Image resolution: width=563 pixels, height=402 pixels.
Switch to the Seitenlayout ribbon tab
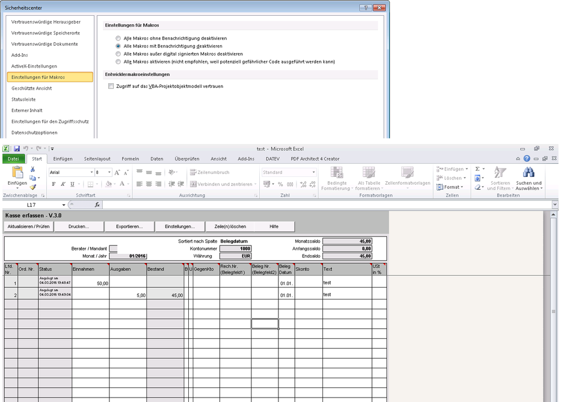click(97, 159)
